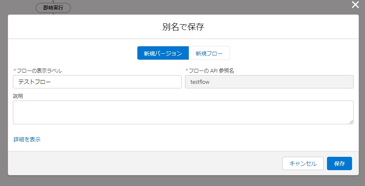Switch to the 新規フロー option
The image size is (365, 186).
tap(209, 53)
